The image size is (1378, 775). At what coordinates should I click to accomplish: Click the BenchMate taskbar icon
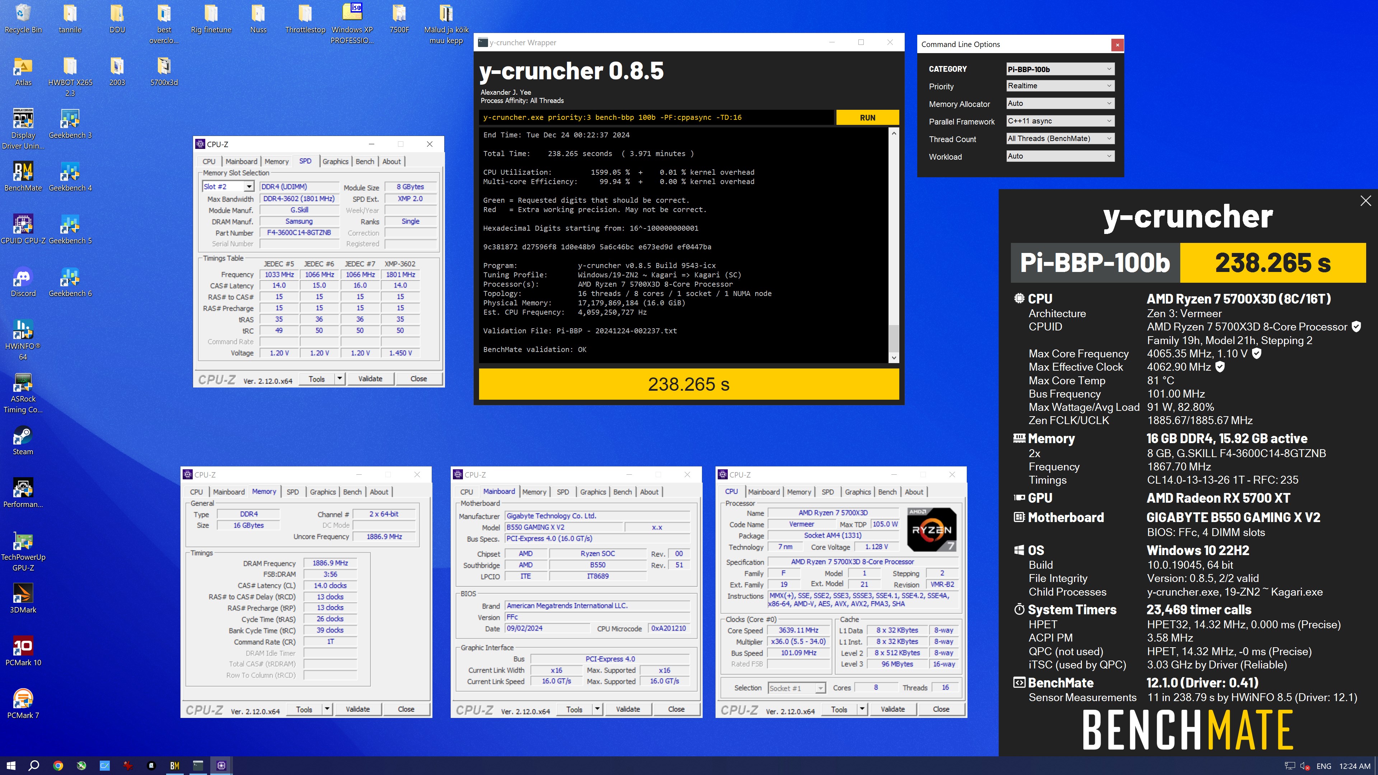click(174, 765)
